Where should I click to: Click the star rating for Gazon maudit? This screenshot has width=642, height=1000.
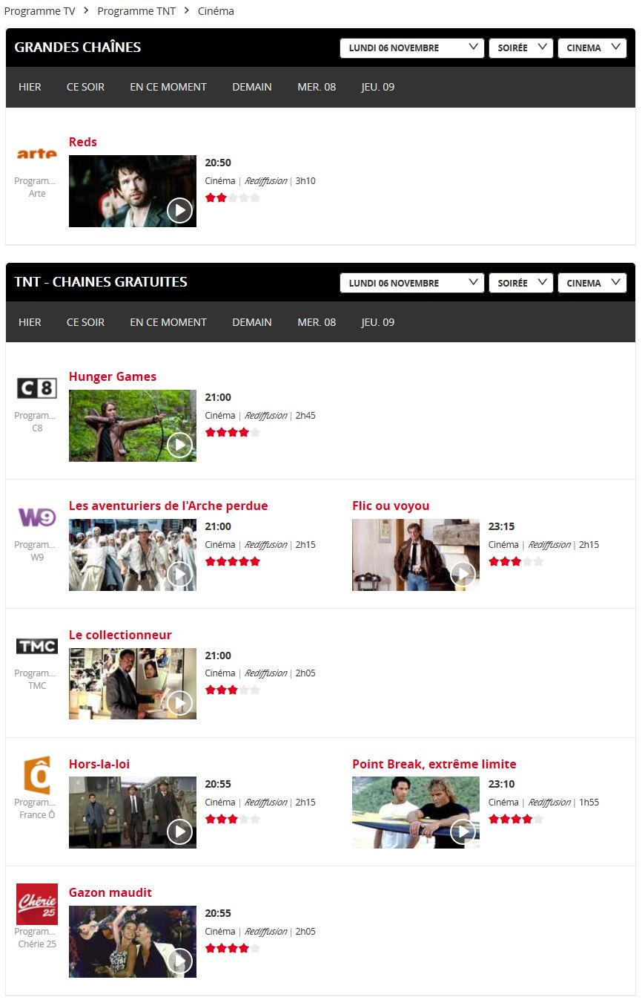[x=232, y=948]
